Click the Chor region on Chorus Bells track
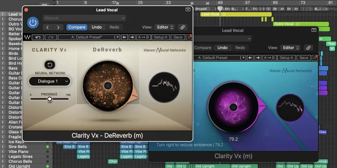This screenshot has width=337, height=168. pyautogui.click(x=113, y=161)
